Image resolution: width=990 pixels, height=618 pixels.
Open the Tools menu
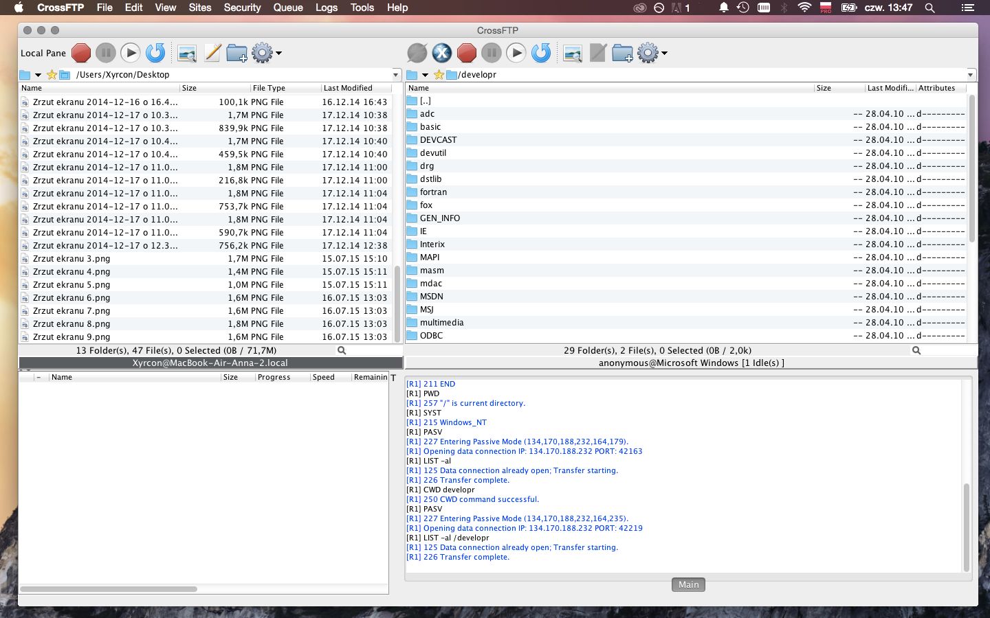tap(362, 8)
